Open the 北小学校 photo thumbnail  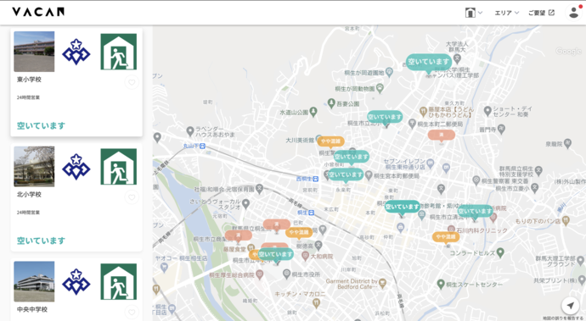pyautogui.click(x=34, y=166)
